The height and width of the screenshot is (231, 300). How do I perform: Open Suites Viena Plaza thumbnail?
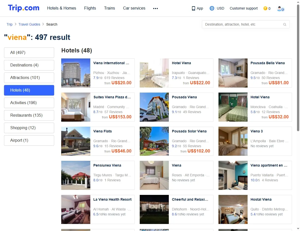[76, 107]
